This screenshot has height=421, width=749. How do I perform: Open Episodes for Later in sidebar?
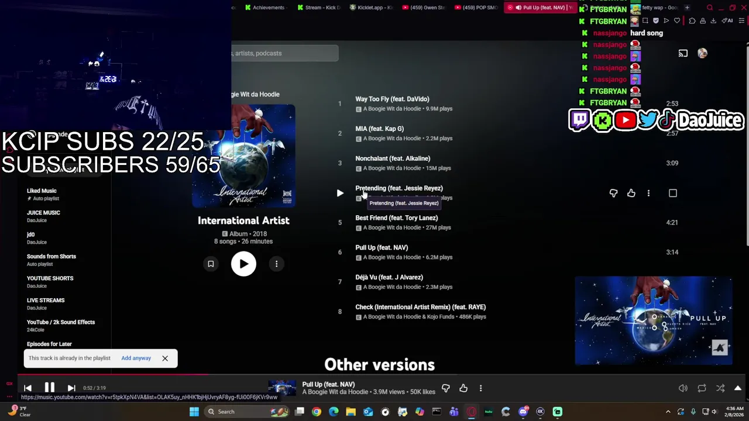pos(49,344)
